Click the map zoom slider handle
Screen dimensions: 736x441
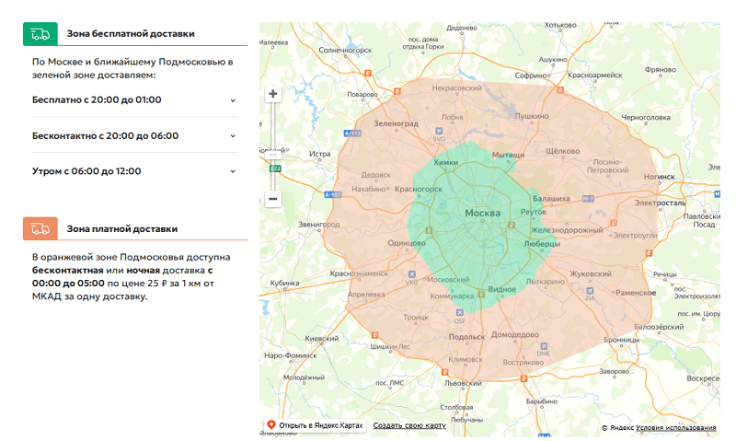(273, 154)
